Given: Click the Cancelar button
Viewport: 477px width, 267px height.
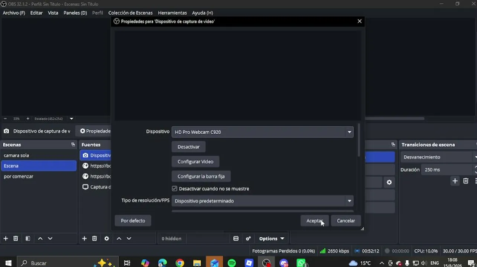Looking at the screenshot, I should 346,221.
